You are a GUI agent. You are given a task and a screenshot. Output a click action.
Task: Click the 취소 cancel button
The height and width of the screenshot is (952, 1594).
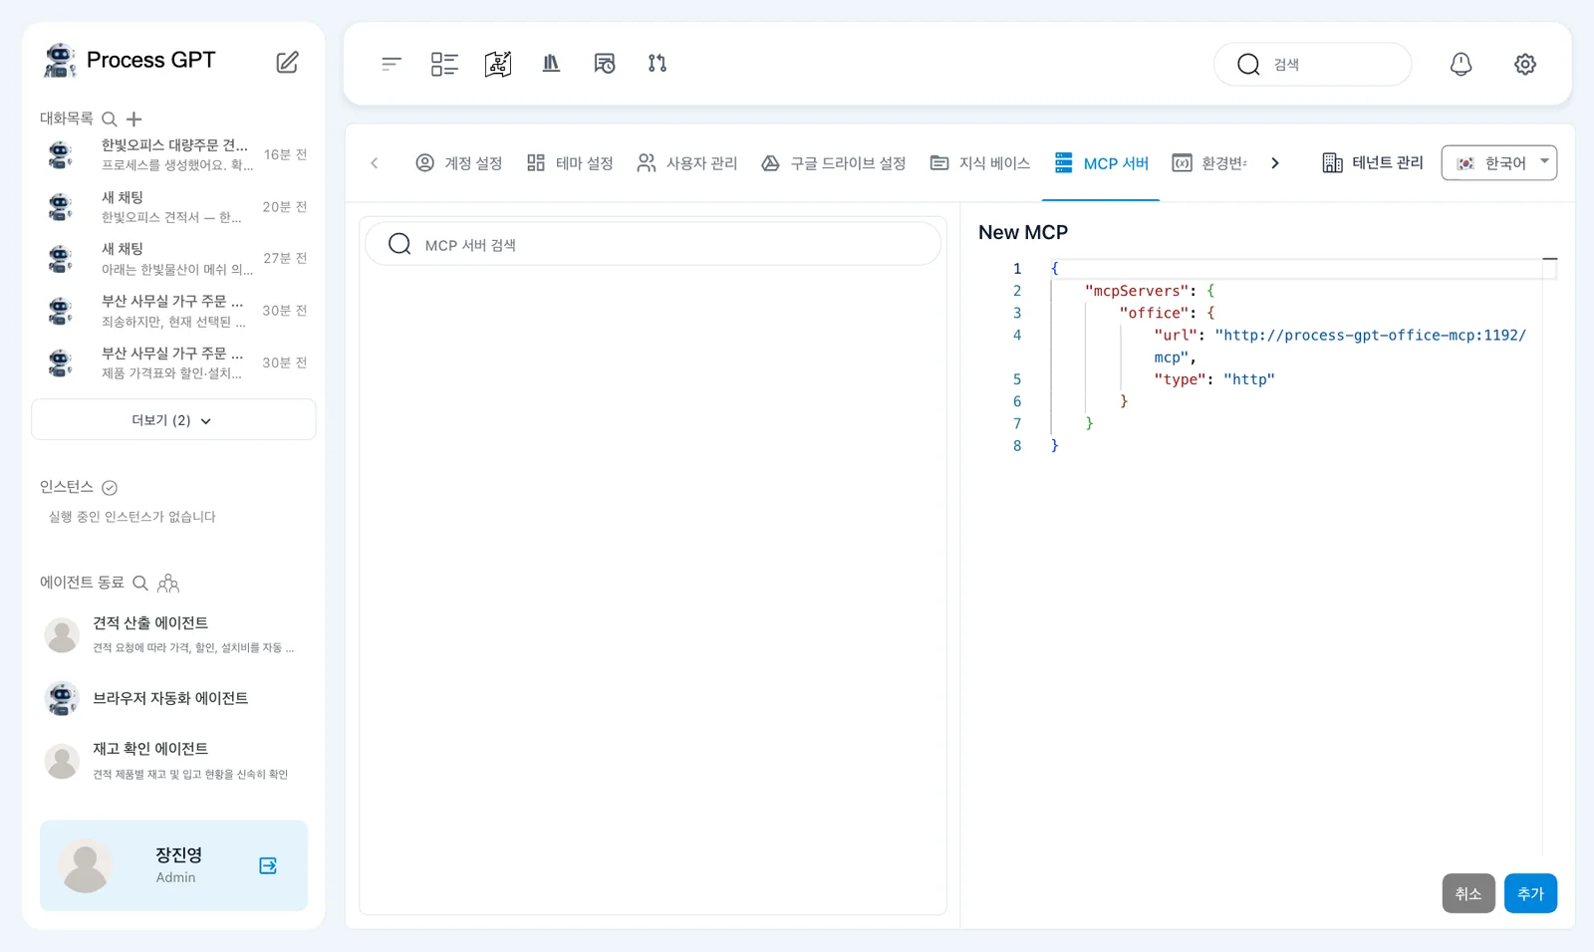1468,893
